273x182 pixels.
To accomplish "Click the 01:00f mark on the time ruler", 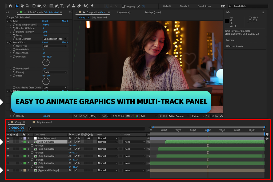I will tap(178, 130).
